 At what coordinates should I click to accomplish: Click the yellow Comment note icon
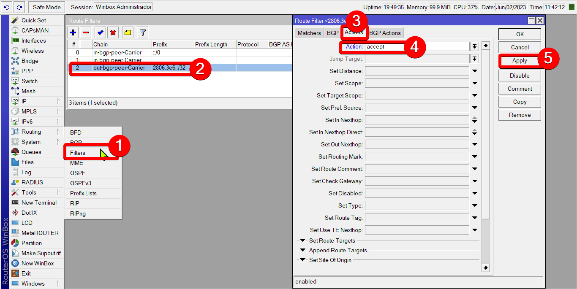click(x=128, y=32)
